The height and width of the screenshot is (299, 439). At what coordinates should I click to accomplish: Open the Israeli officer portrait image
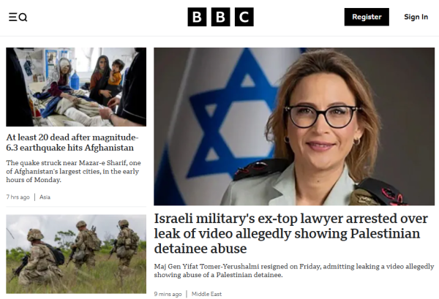pyautogui.click(x=294, y=126)
